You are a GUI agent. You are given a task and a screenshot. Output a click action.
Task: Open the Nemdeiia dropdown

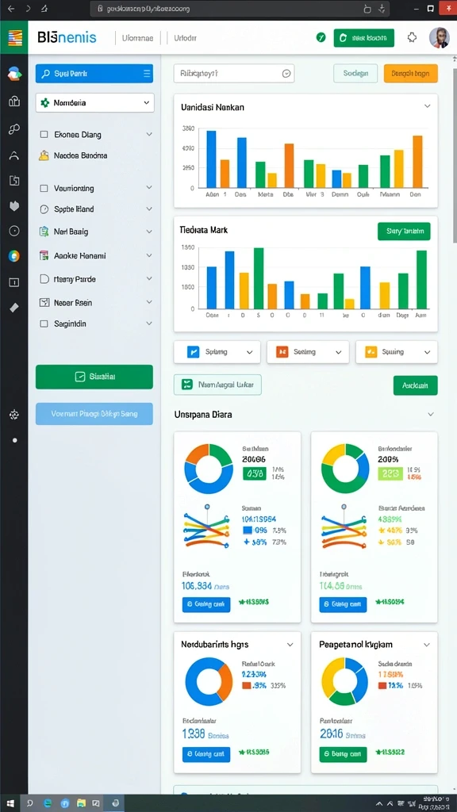[95, 102]
